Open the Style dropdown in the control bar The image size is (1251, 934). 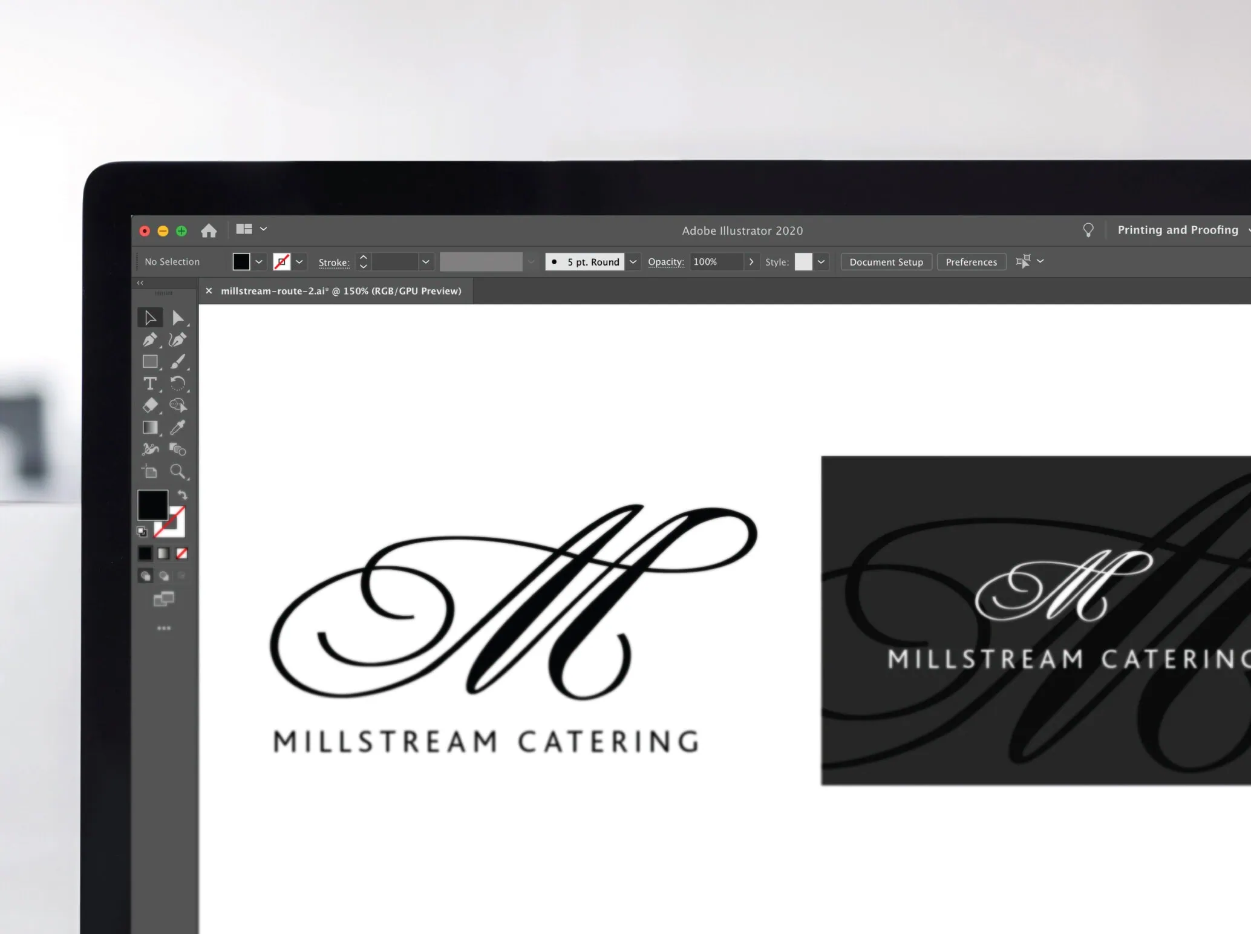tap(821, 261)
